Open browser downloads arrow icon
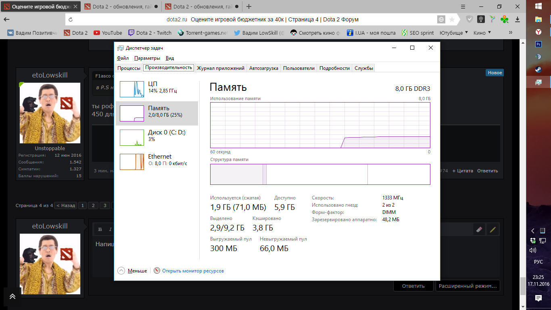 [x=518, y=19]
